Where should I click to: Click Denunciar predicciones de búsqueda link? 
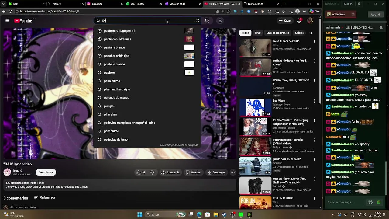(x=179, y=145)
